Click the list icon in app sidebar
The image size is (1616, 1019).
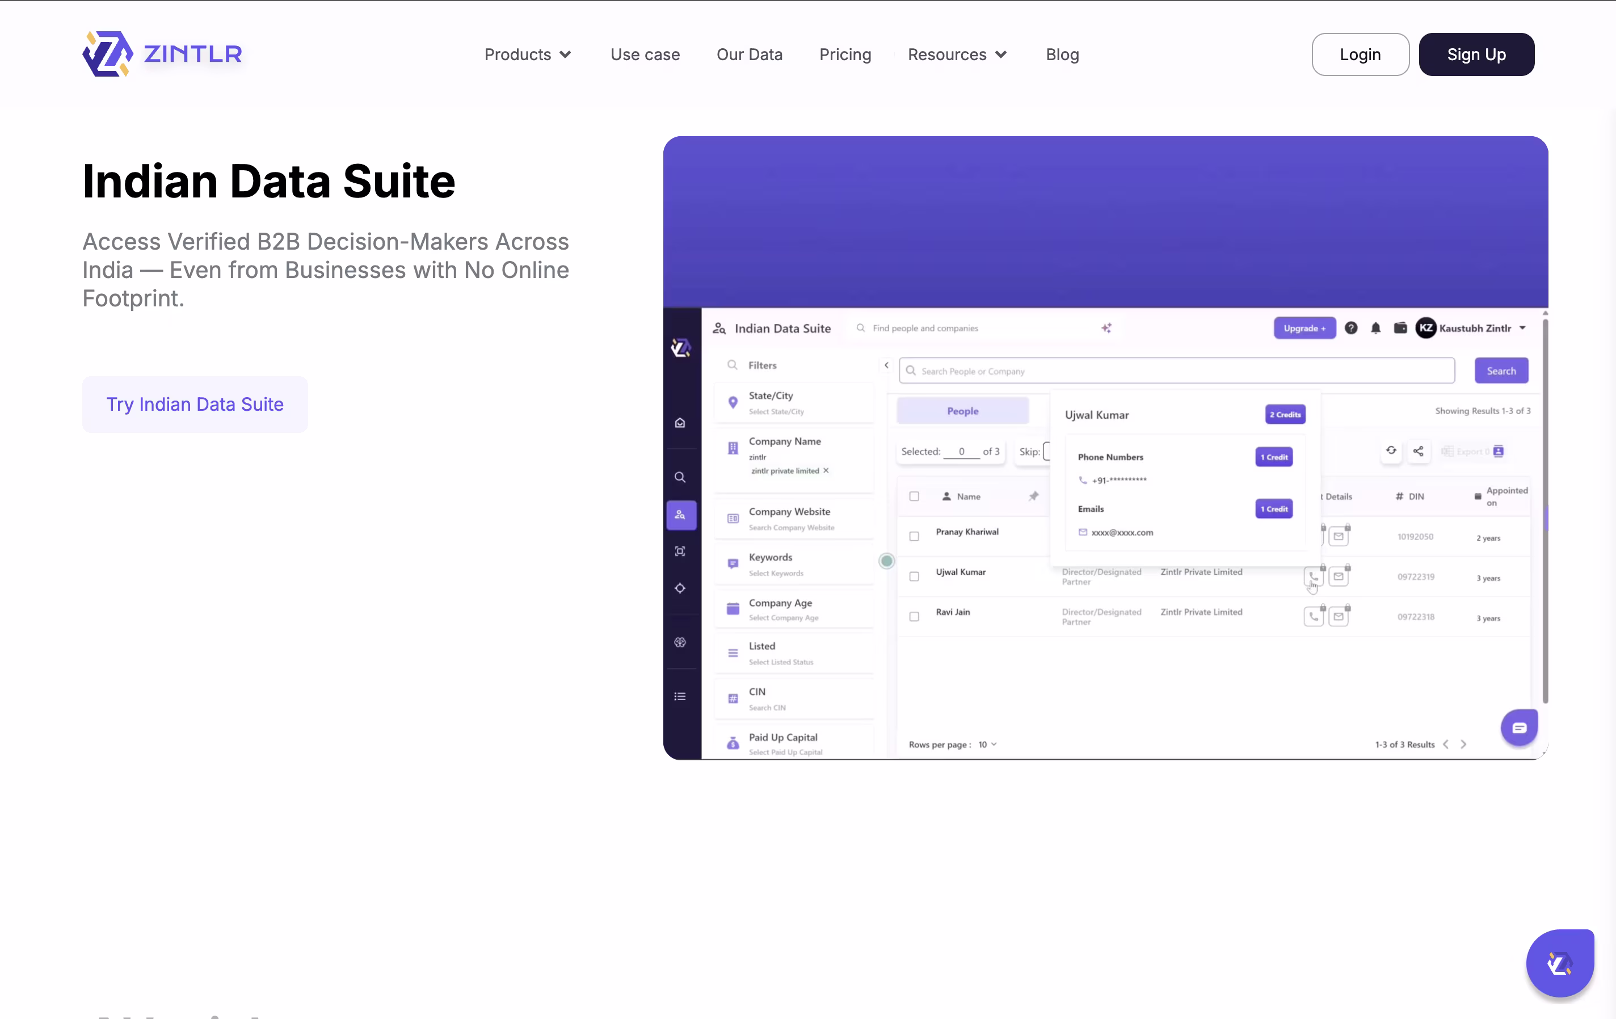click(680, 696)
